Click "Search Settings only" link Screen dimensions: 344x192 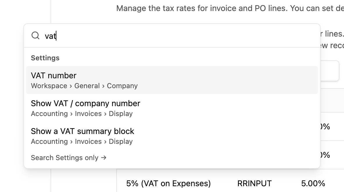69,157
